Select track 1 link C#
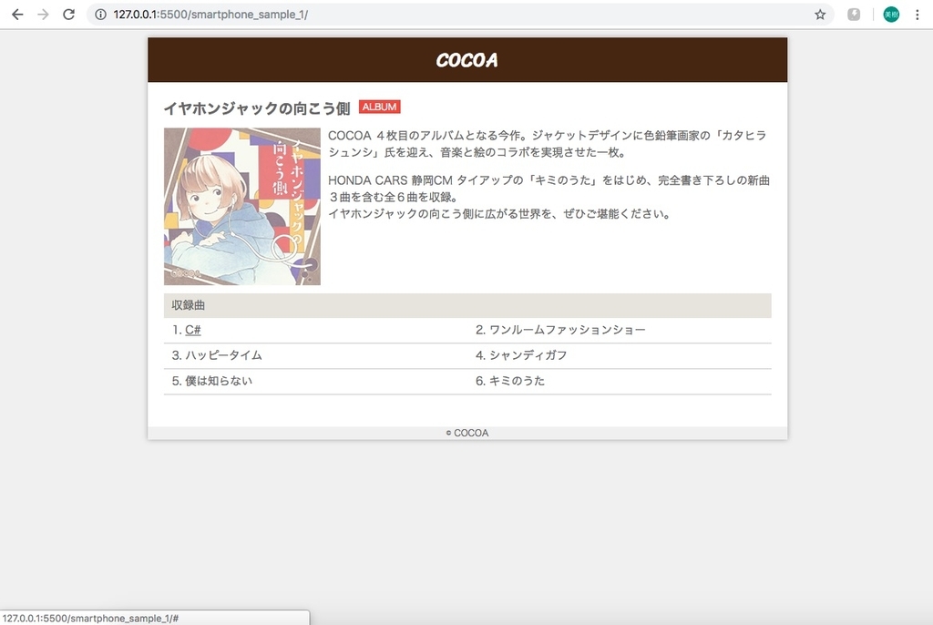 coord(192,330)
